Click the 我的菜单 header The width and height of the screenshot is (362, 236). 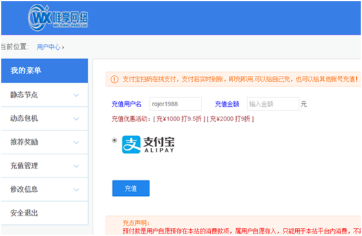pyautogui.click(x=45, y=71)
